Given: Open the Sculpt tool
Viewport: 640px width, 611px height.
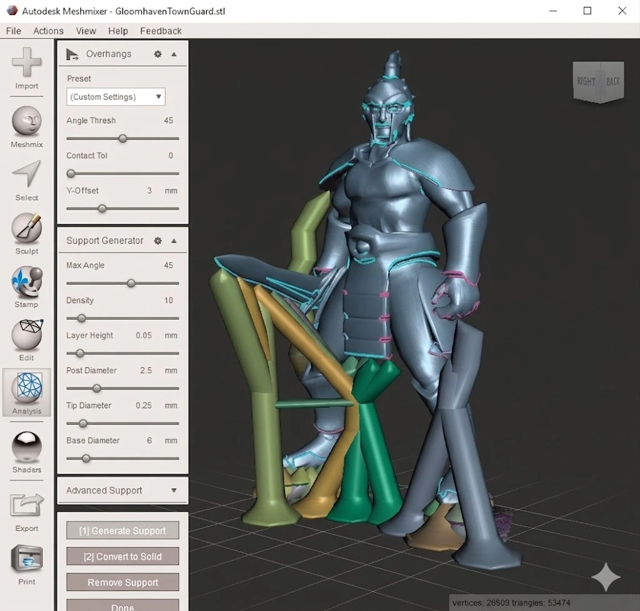Looking at the screenshot, I should coord(26,233).
